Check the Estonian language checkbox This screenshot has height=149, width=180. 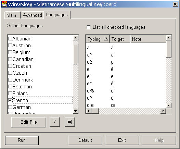click(x=10, y=87)
